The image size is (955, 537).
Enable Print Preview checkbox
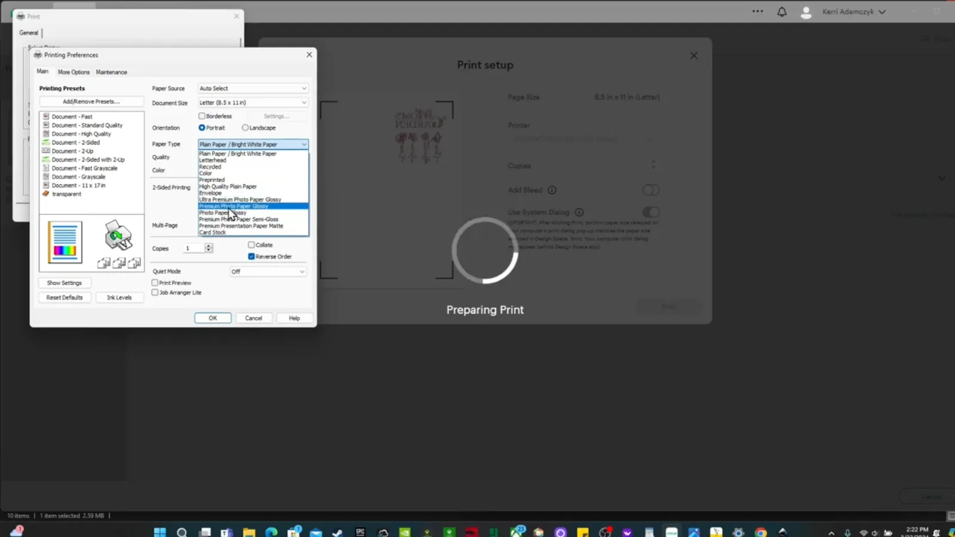coord(155,283)
